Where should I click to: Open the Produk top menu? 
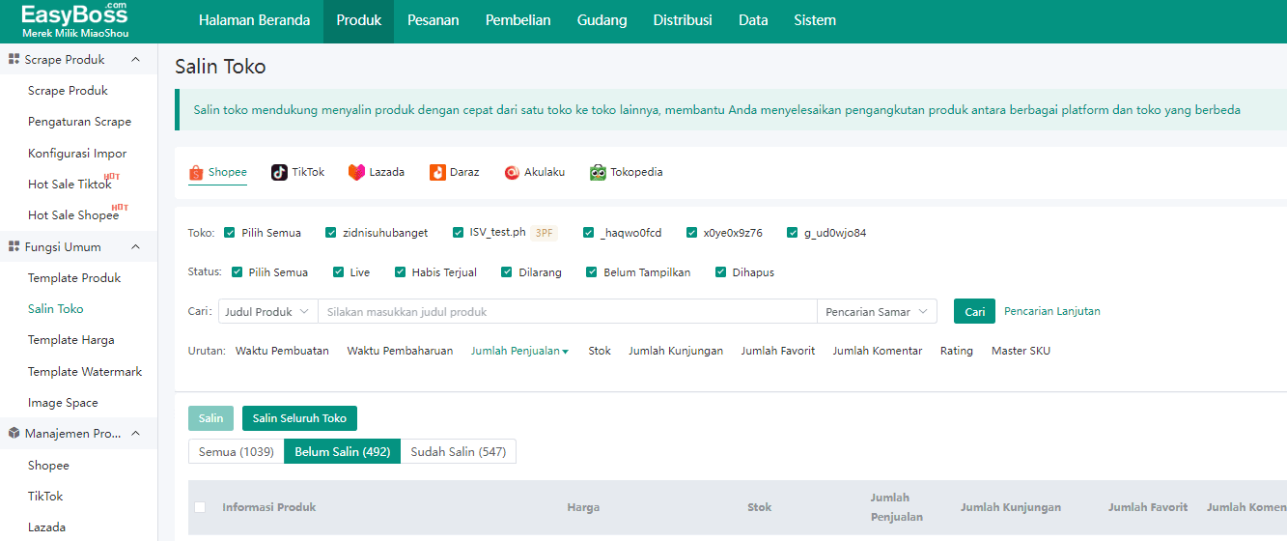coord(359,20)
